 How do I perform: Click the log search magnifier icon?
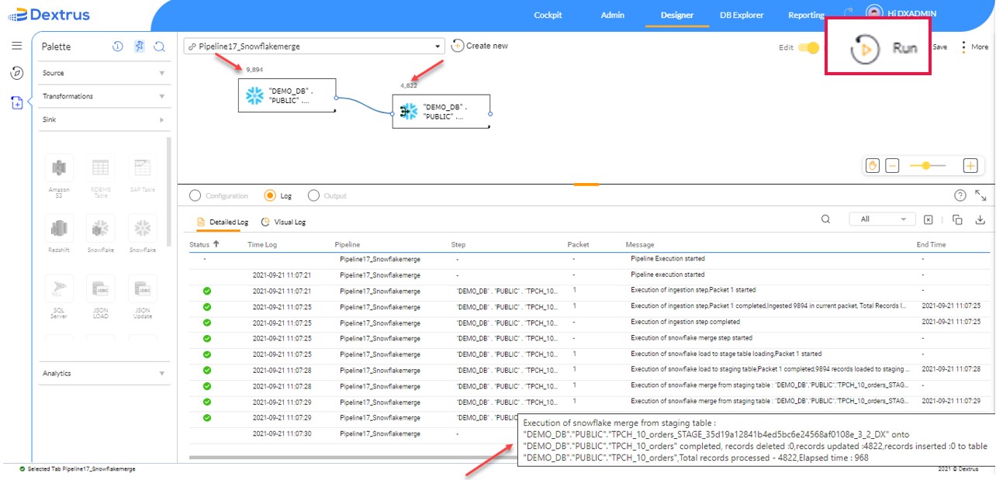[826, 219]
